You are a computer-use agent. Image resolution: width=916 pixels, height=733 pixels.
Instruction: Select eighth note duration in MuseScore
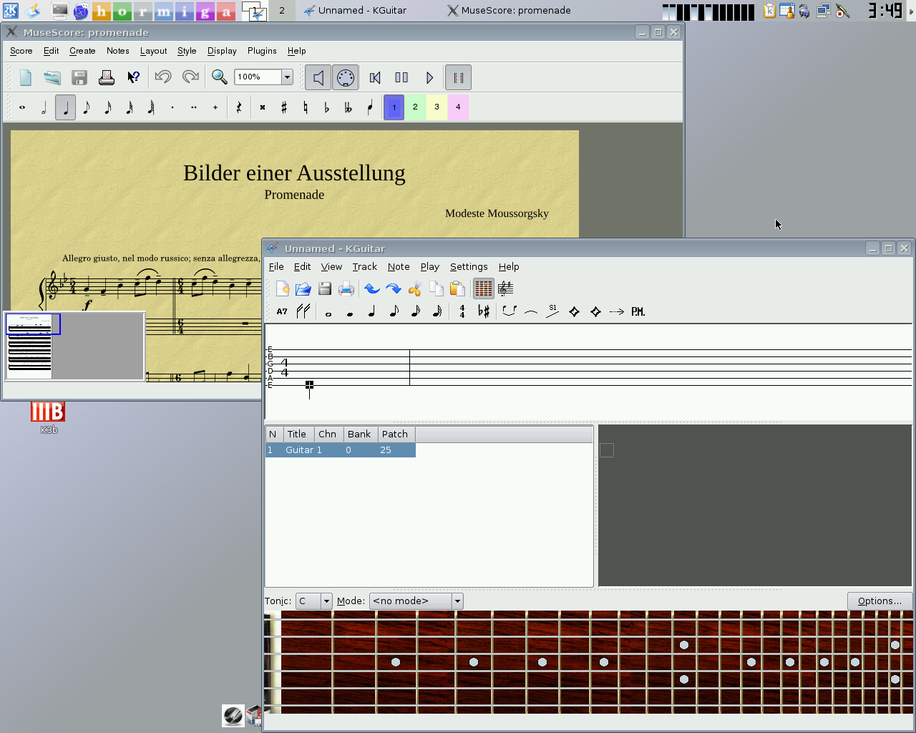[x=87, y=107]
